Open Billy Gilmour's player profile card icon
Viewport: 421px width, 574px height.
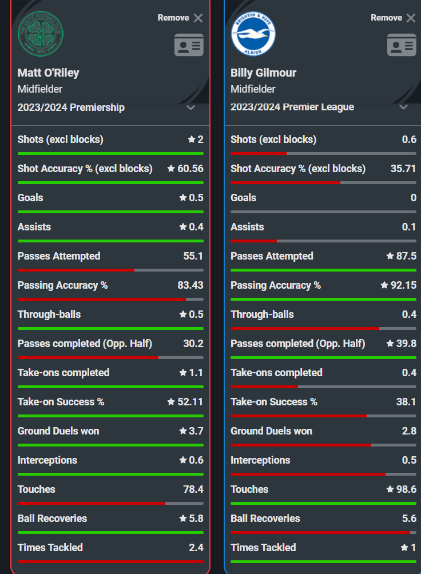coord(402,45)
